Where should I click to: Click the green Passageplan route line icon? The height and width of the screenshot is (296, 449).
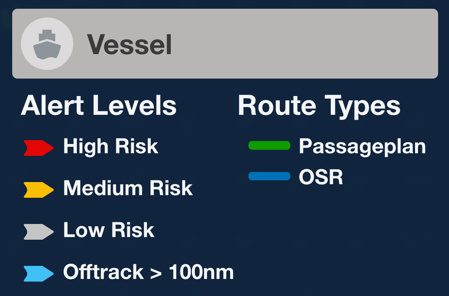[269, 145]
